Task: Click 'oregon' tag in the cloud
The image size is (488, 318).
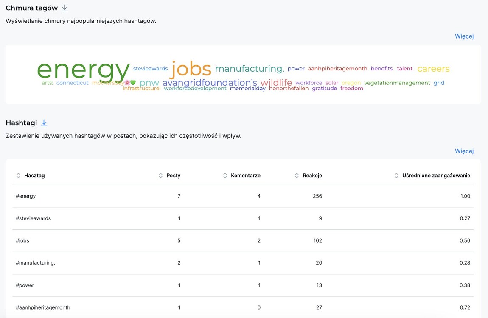Action: (351, 83)
